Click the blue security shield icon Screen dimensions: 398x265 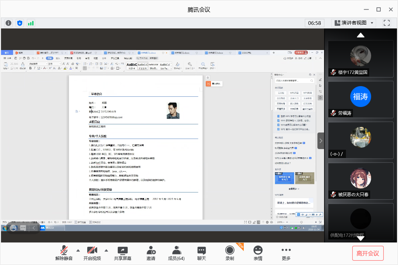pos(20,23)
